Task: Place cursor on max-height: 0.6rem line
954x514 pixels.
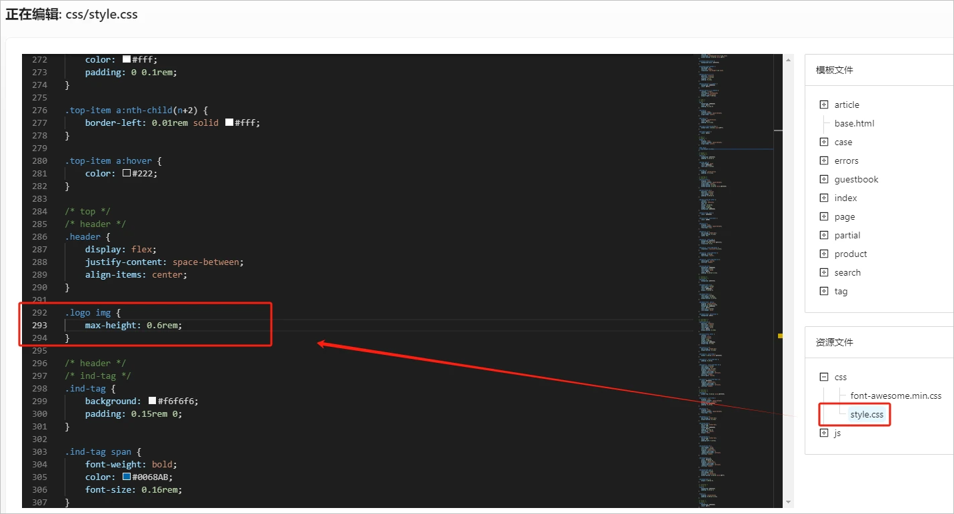Action: (x=133, y=325)
